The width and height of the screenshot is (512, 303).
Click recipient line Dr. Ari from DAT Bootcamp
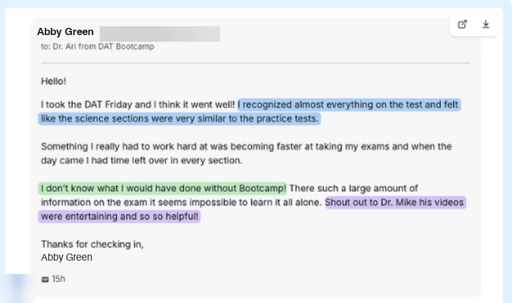[97, 47]
